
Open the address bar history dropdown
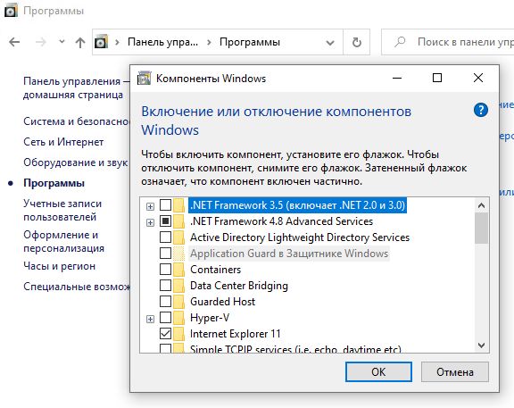pyautogui.click(x=330, y=42)
